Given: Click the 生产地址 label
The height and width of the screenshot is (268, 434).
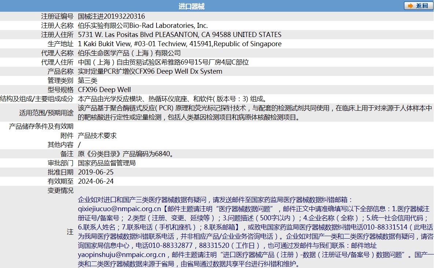Looking at the screenshot, I should point(60,44).
